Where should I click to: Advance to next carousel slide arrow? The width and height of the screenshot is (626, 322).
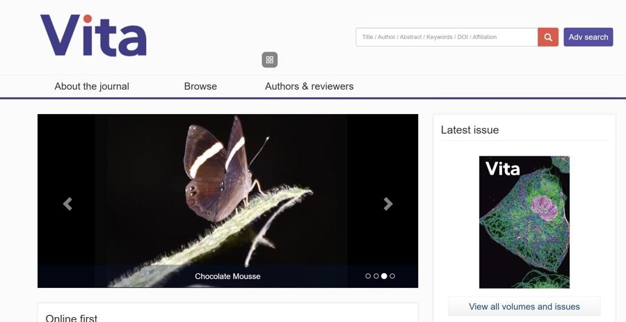click(388, 204)
